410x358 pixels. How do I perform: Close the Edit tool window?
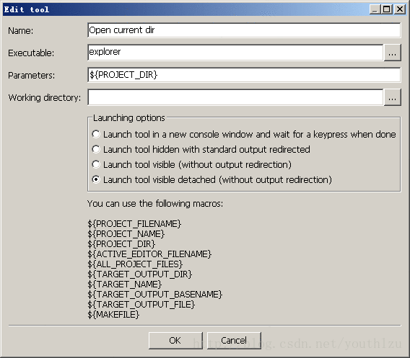[400, 9]
